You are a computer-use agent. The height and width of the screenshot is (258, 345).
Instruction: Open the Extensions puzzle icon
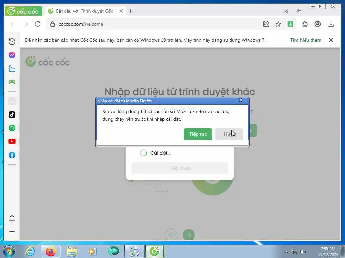[x=305, y=24]
